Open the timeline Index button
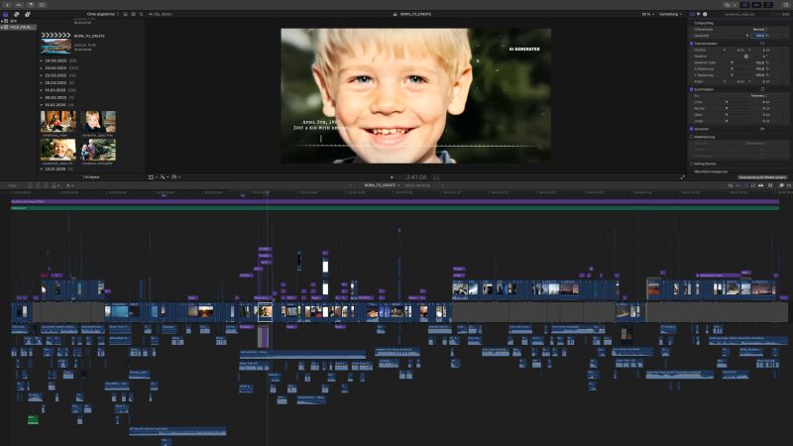This screenshot has width=793, height=446. [14, 185]
